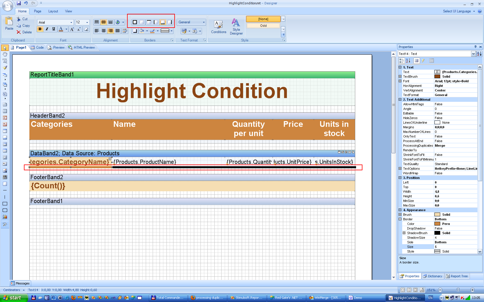The width and height of the screenshot is (484, 302).
Task: Click the Undo icon in quick access toolbar
Action: coord(26,3)
